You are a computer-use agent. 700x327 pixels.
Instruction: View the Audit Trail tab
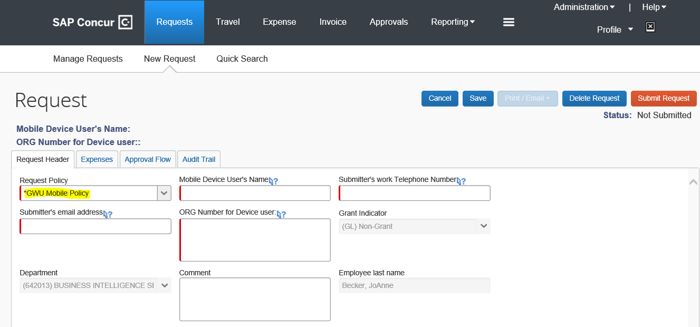pyautogui.click(x=199, y=159)
